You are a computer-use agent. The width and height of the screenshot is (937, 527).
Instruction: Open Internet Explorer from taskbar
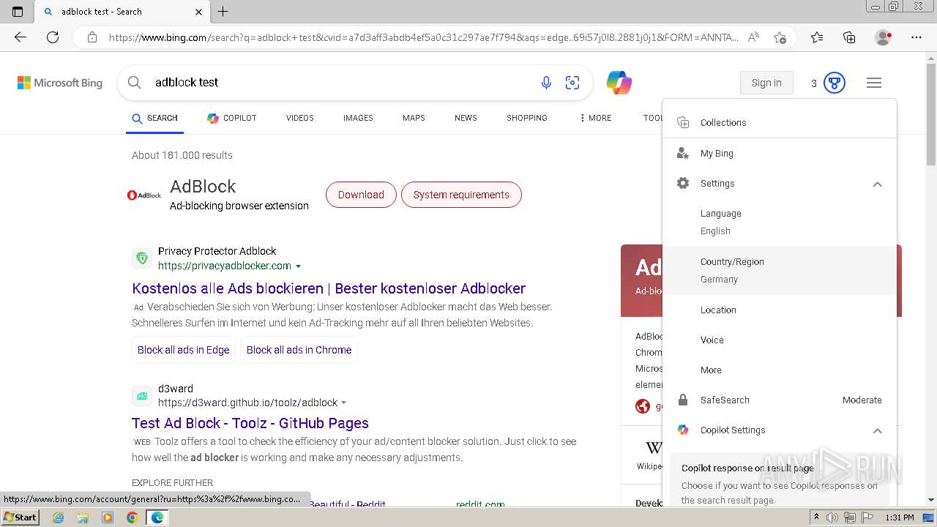point(58,517)
